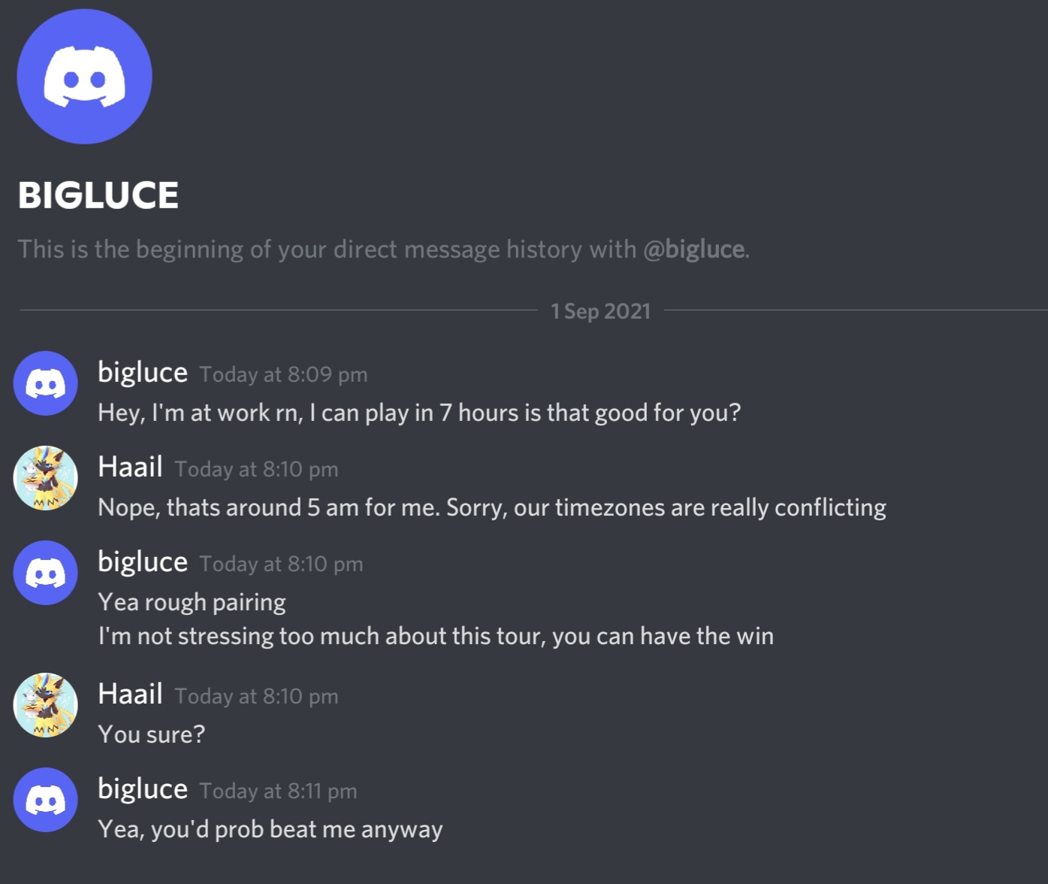The height and width of the screenshot is (884, 1048).
Task: Click the BIGLUCE heading title
Action: pyautogui.click(x=98, y=195)
